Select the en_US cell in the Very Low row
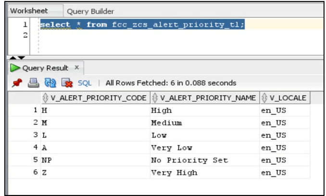Screen dimensions: 326x196 tap(285, 148)
